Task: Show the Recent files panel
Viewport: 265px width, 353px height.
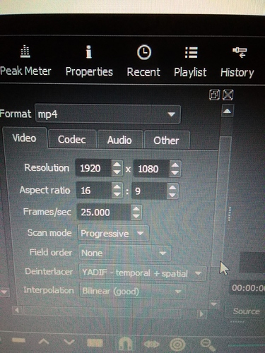Action: pos(143,61)
